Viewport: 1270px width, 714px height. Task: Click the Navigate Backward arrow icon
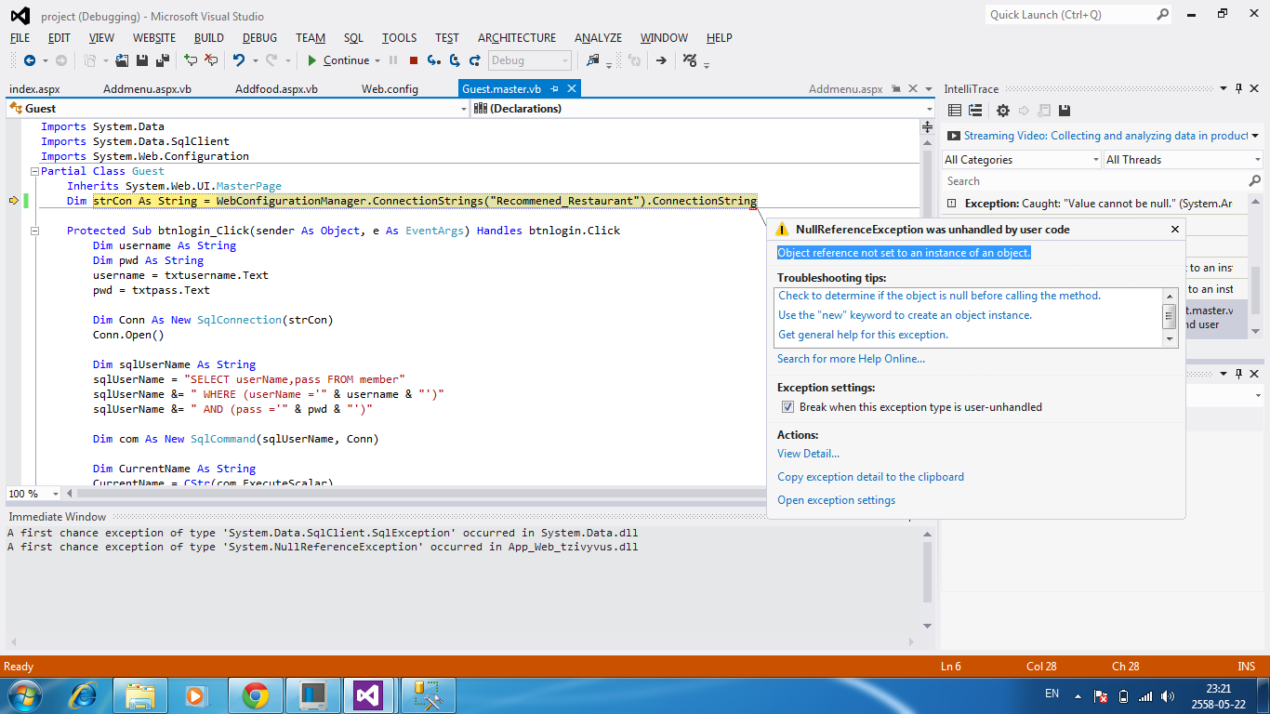pos(29,60)
